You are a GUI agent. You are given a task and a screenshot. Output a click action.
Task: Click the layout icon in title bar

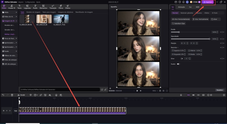[176, 2]
